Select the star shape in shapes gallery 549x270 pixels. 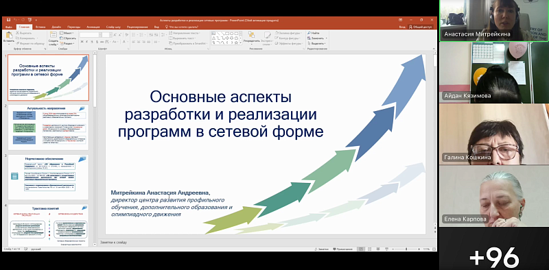pos(236,42)
